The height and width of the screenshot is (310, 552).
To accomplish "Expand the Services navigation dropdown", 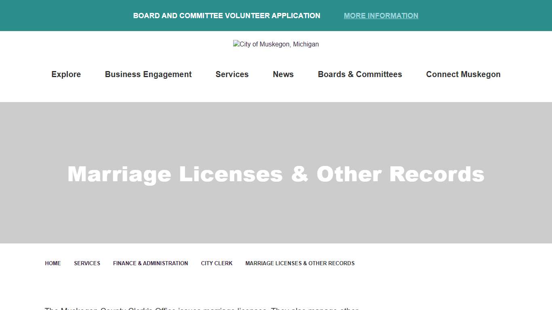I will coord(232,74).
